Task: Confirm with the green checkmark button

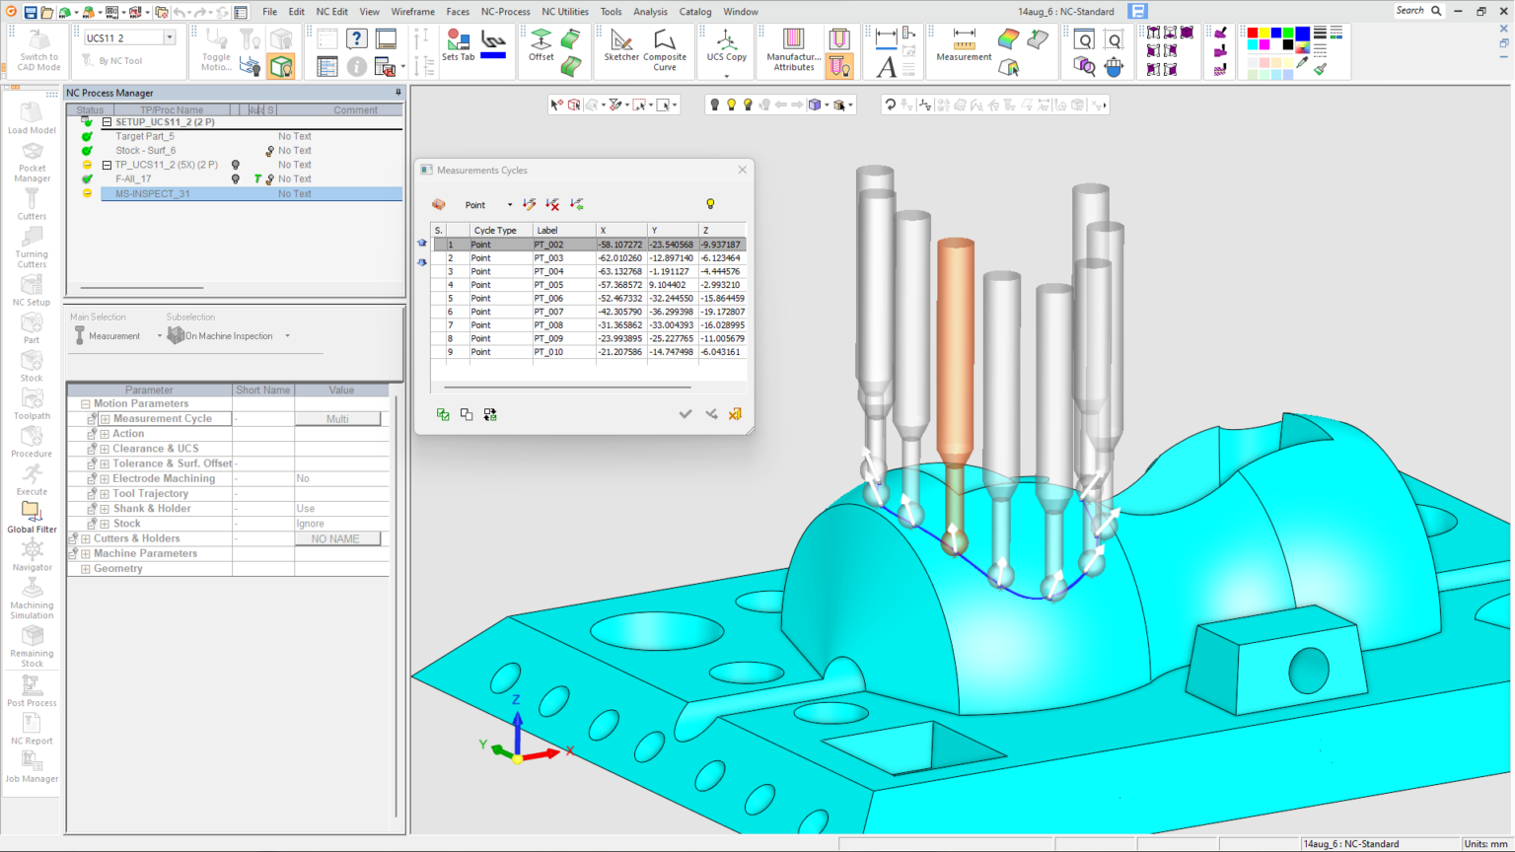Action: pyautogui.click(x=685, y=414)
